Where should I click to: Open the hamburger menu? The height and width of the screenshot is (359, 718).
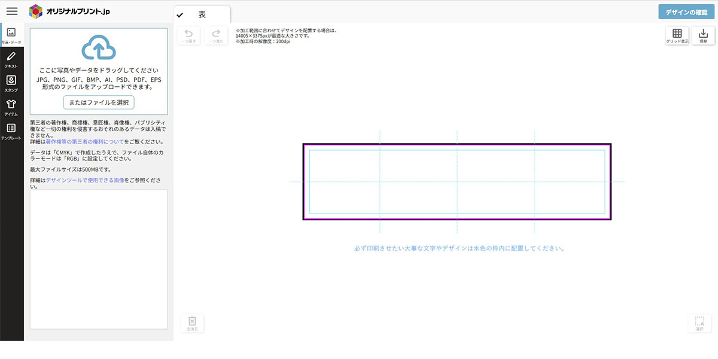tap(12, 11)
